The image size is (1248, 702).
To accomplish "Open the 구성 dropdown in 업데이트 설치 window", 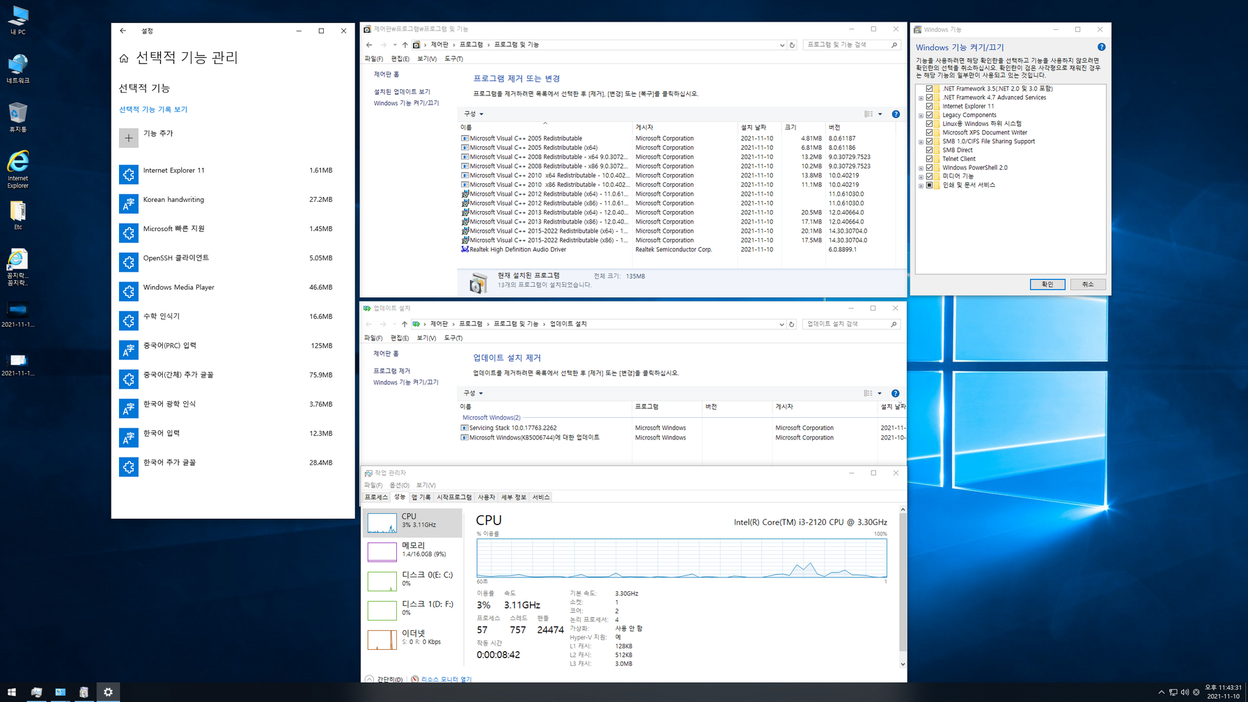I will click(474, 393).
